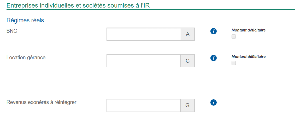Click Montant déficitaire text in Location gérance row

[x=249, y=57]
